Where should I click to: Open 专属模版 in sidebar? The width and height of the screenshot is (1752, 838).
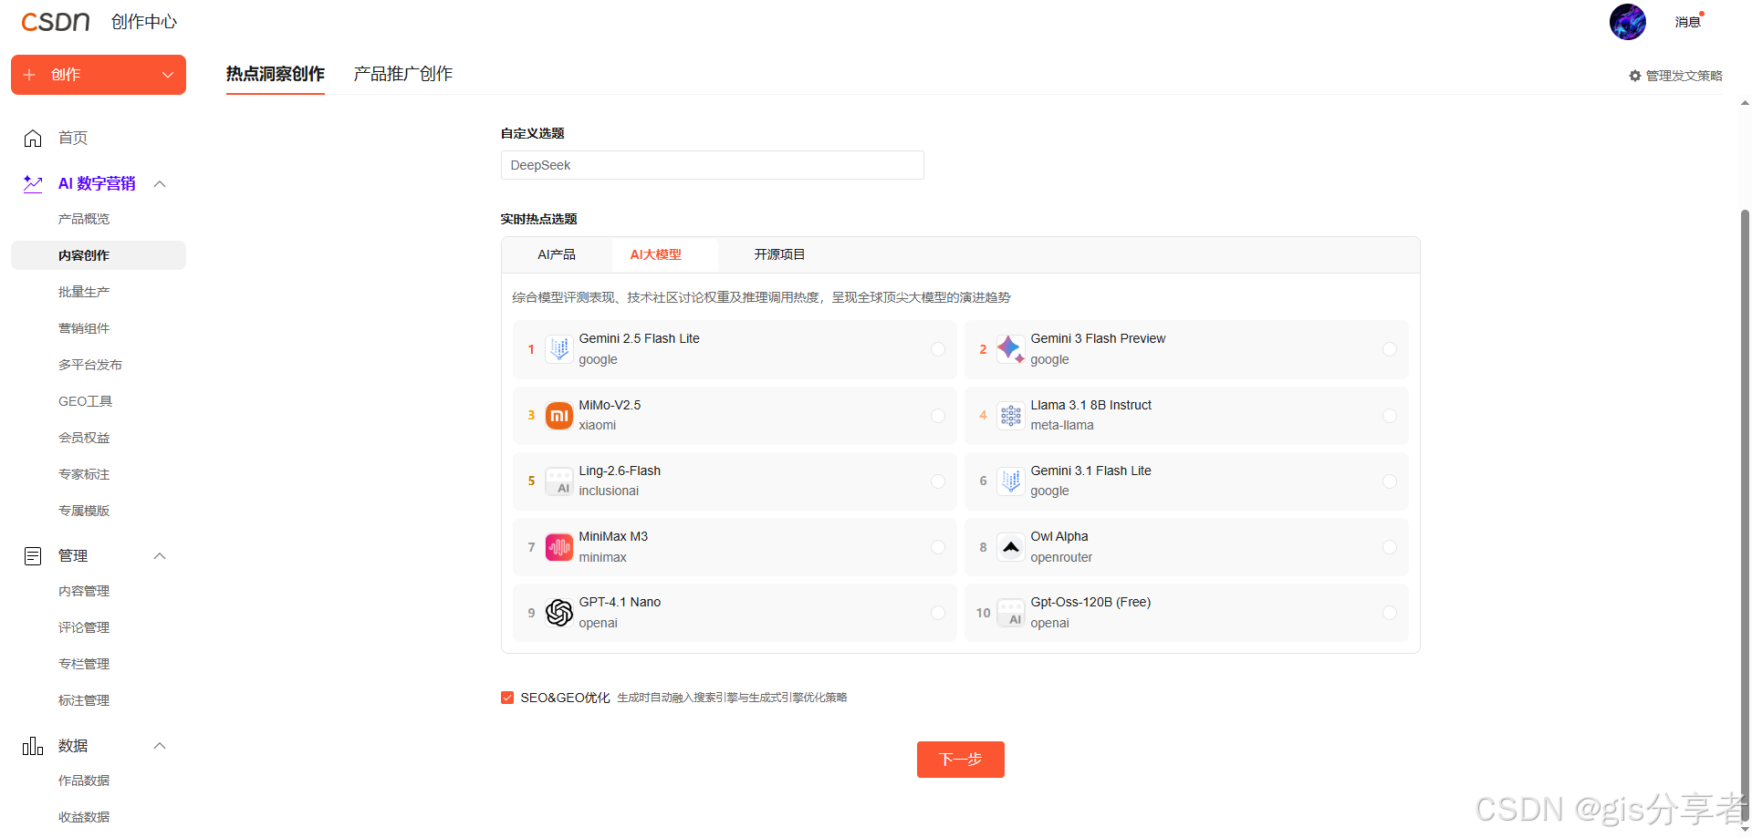[84, 511]
